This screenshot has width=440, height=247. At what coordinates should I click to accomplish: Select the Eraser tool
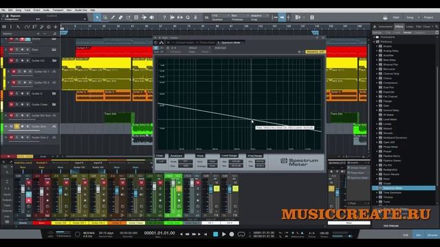coord(121,17)
